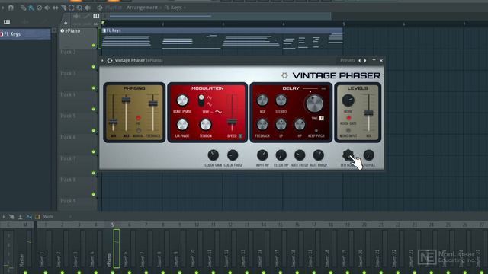Toggle the red LED button in Phasing
Image resolution: width=488 pixels, height=274 pixels.
[139, 118]
